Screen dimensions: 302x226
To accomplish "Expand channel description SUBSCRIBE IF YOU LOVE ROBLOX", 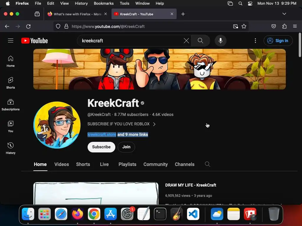I will click(121, 124).
